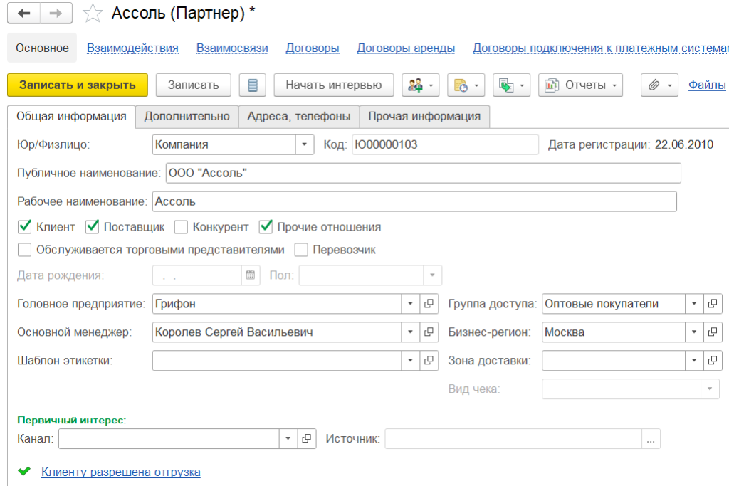729x486 pixels.
Task: Tick the Перевозчик checkbox
Action: click(x=301, y=250)
